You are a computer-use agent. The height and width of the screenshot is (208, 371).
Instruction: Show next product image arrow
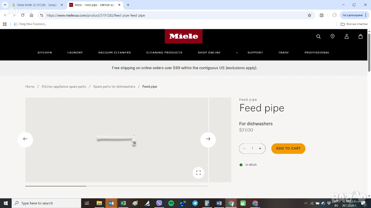[x=208, y=139]
